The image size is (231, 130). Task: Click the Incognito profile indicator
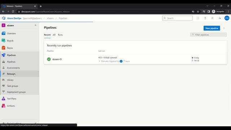[x=218, y=12]
